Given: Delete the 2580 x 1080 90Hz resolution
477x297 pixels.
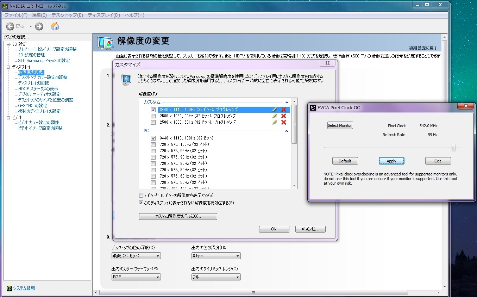Looking at the screenshot, I should pyautogui.click(x=284, y=116).
